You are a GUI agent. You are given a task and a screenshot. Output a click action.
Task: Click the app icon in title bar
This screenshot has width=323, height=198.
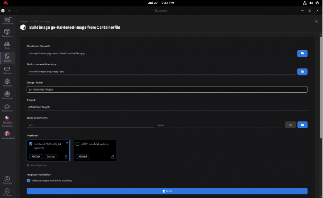pyautogui.click(x=3, y=11)
